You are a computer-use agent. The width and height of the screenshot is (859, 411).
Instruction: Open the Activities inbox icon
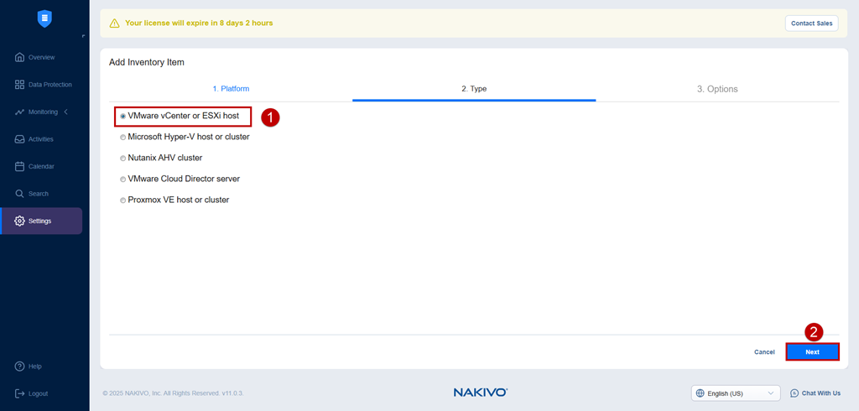click(x=20, y=139)
